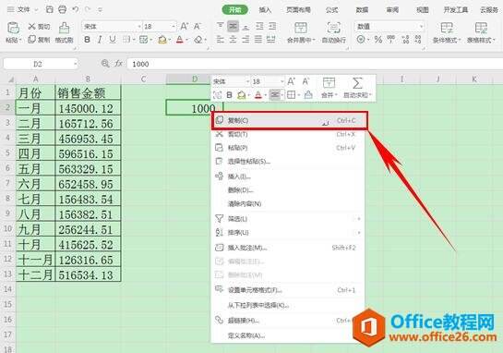Decrease font size in the ribbon
The height and width of the screenshot is (353, 503).
197,27
